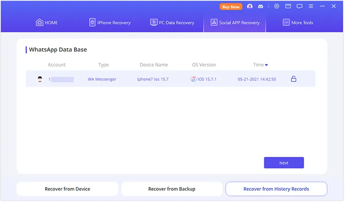This screenshot has height=202, width=345.
Task: Click the iOS 15.7.1 version text
Action: coord(207,79)
